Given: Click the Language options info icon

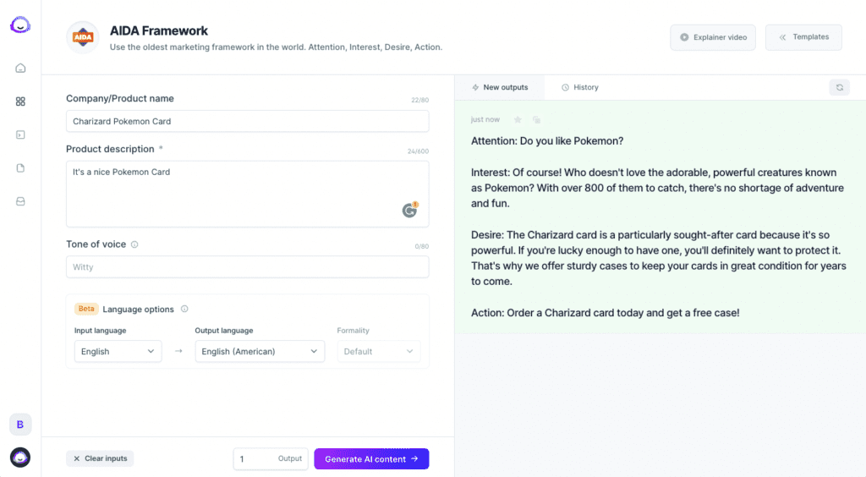Looking at the screenshot, I should pyautogui.click(x=184, y=310).
